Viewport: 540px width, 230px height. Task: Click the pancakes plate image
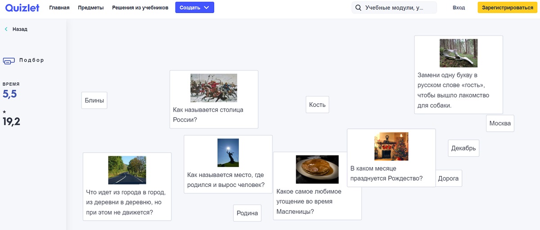(x=317, y=169)
